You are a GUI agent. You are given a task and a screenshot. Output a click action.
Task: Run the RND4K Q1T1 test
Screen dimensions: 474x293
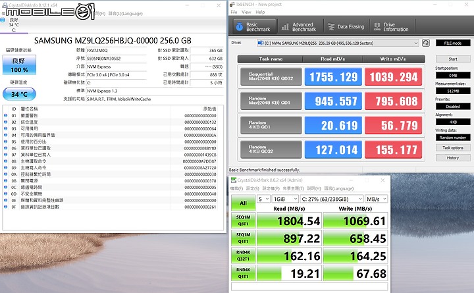point(243,273)
